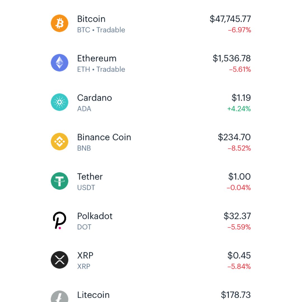Tap the yellow Binance Coin icon

[x=59, y=142]
